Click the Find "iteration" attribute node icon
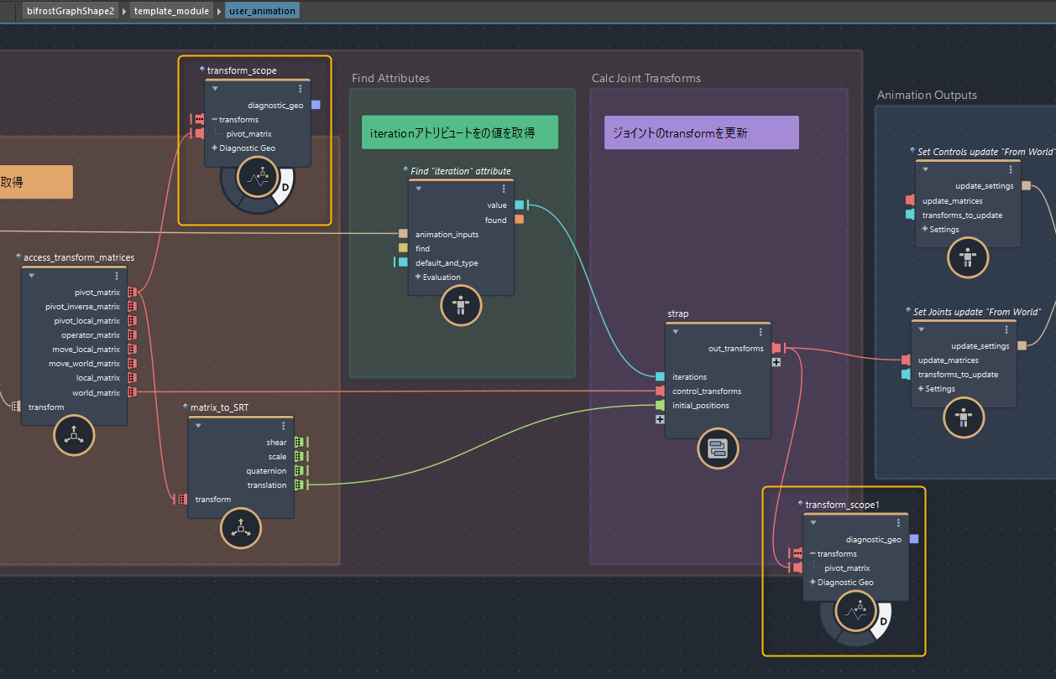 point(461,306)
